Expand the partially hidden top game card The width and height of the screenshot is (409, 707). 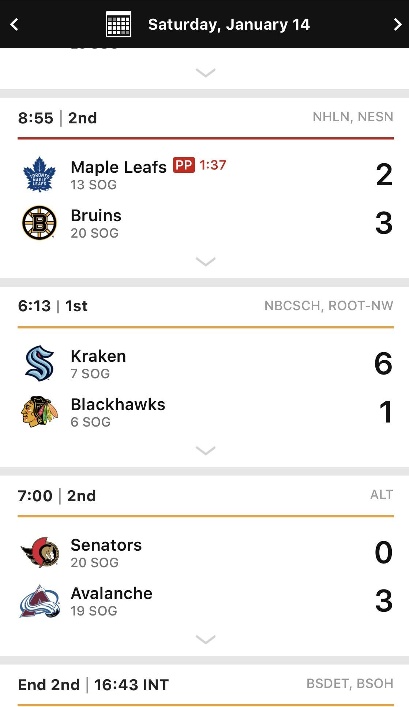[x=206, y=72]
